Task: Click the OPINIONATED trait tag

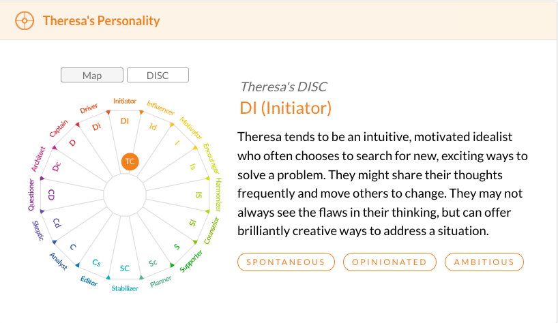Action: tap(390, 262)
